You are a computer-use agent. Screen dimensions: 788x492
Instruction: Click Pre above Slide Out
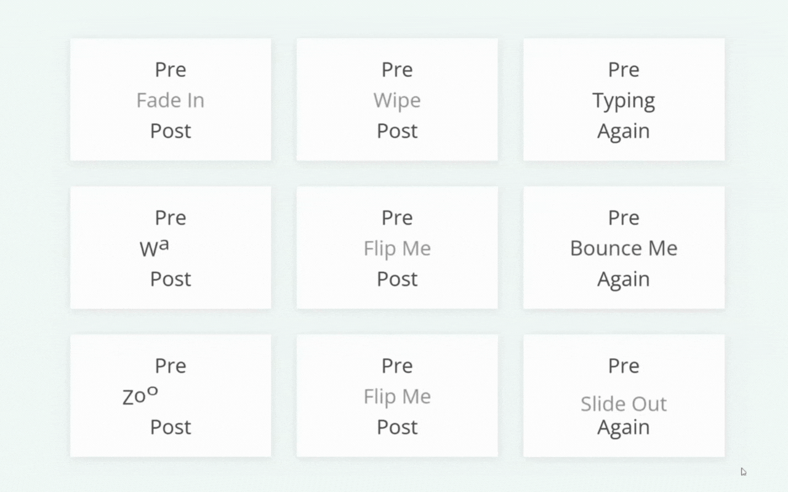point(624,366)
